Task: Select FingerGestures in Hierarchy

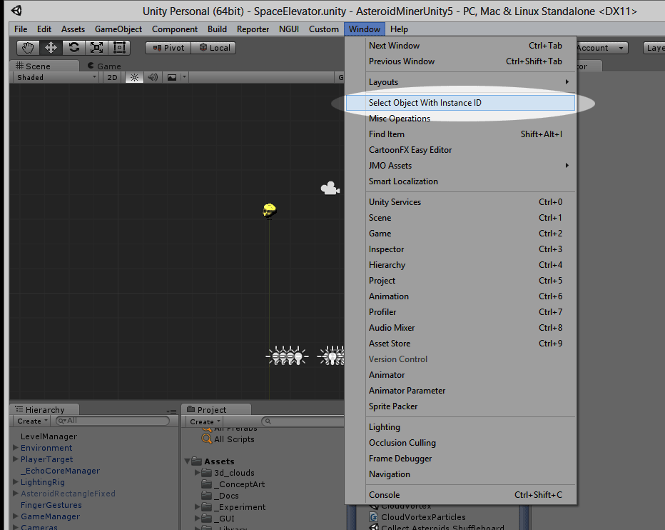Action: click(51, 505)
